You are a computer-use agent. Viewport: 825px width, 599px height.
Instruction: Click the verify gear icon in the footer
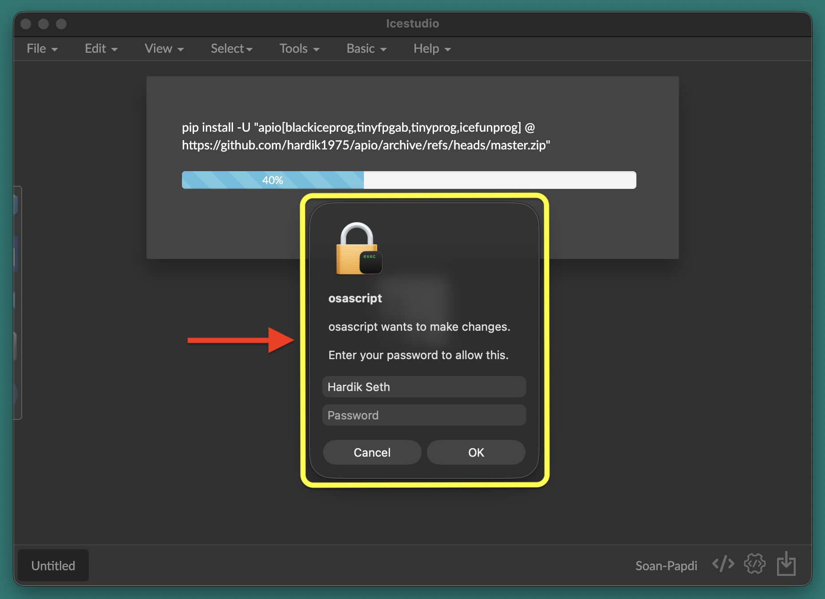click(755, 564)
